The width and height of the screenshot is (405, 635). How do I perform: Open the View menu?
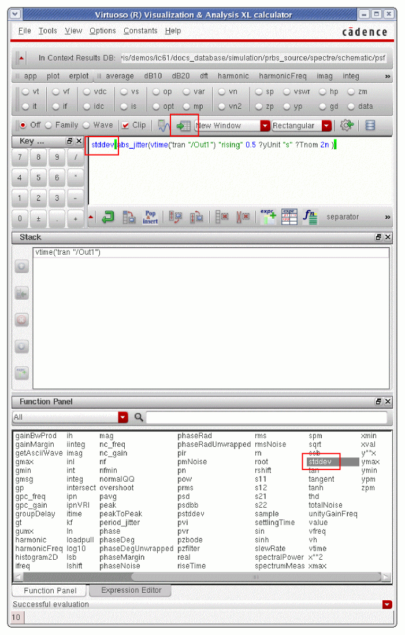73,31
